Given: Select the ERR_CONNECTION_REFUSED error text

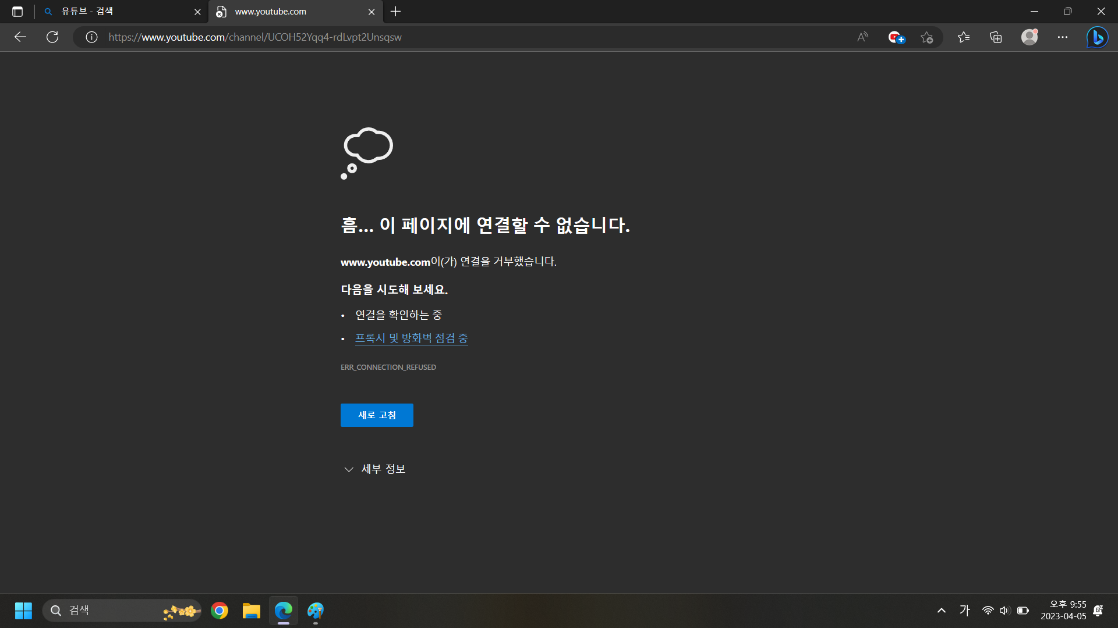Looking at the screenshot, I should click(x=388, y=367).
